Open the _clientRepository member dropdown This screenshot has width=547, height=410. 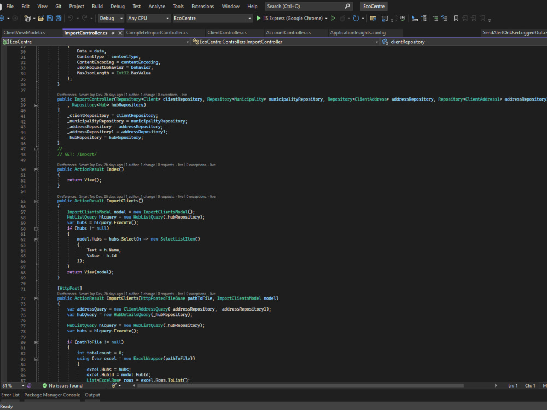[463, 42]
